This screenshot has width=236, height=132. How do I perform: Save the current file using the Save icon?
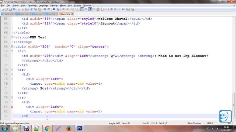click(10, 9)
